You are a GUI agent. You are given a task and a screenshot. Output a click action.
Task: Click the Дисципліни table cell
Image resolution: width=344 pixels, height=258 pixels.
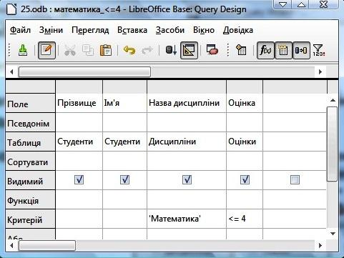187,142
